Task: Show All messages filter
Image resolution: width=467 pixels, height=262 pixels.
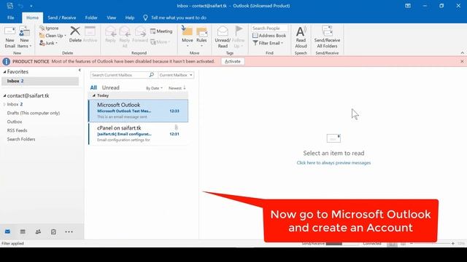Action: (x=93, y=87)
